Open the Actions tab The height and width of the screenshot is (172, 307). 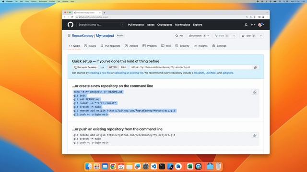pyautogui.click(x=131, y=46)
